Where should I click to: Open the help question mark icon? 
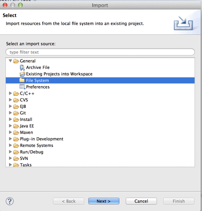click(10, 201)
